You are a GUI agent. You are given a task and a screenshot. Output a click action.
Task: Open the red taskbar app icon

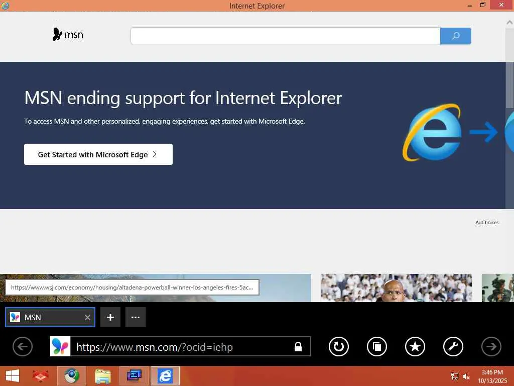pos(41,376)
